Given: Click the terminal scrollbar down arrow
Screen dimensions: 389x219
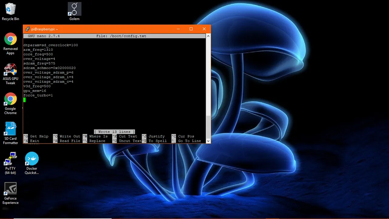Looking at the screenshot, I should click(x=208, y=141).
